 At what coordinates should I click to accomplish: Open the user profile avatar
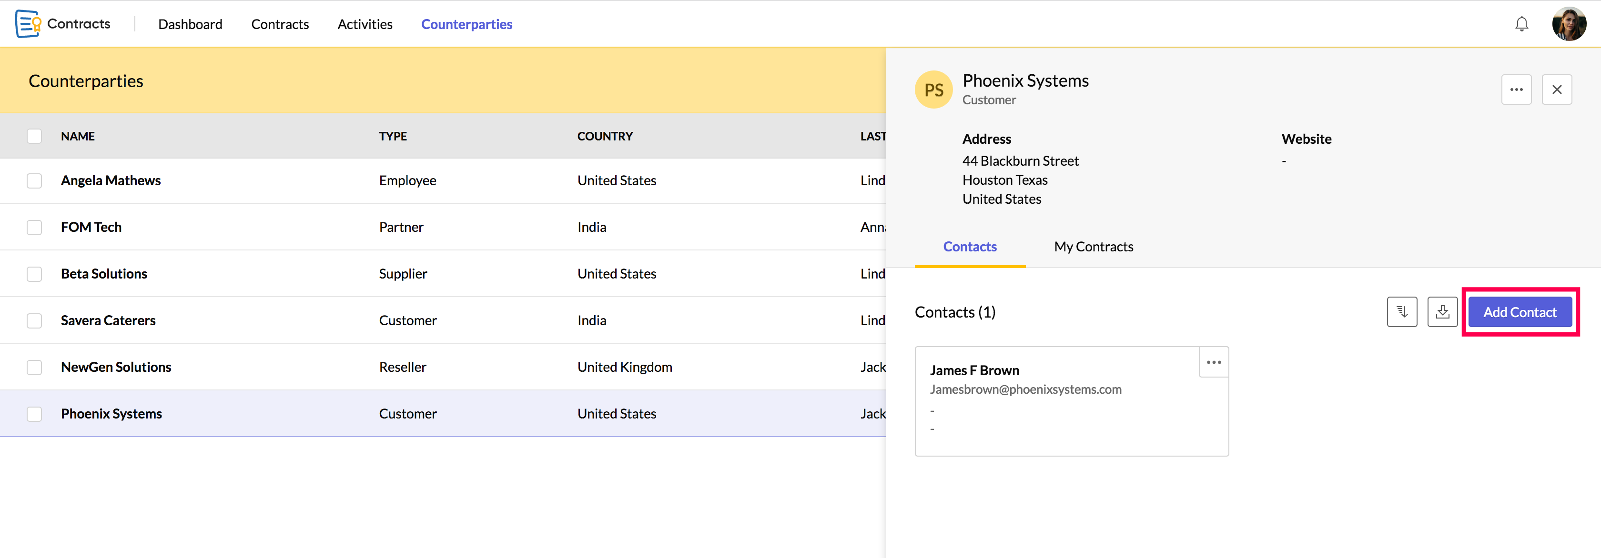[x=1568, y=24]
